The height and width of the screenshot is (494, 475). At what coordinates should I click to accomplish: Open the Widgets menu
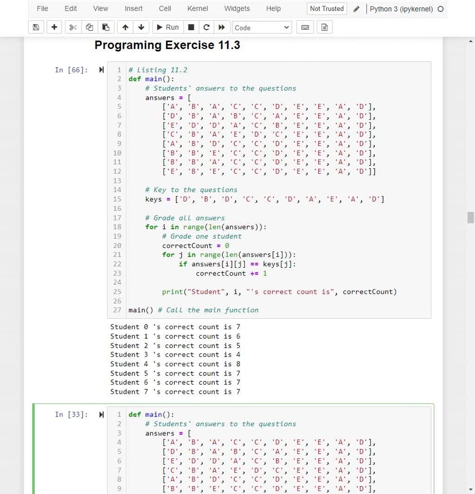coord(237,8)
